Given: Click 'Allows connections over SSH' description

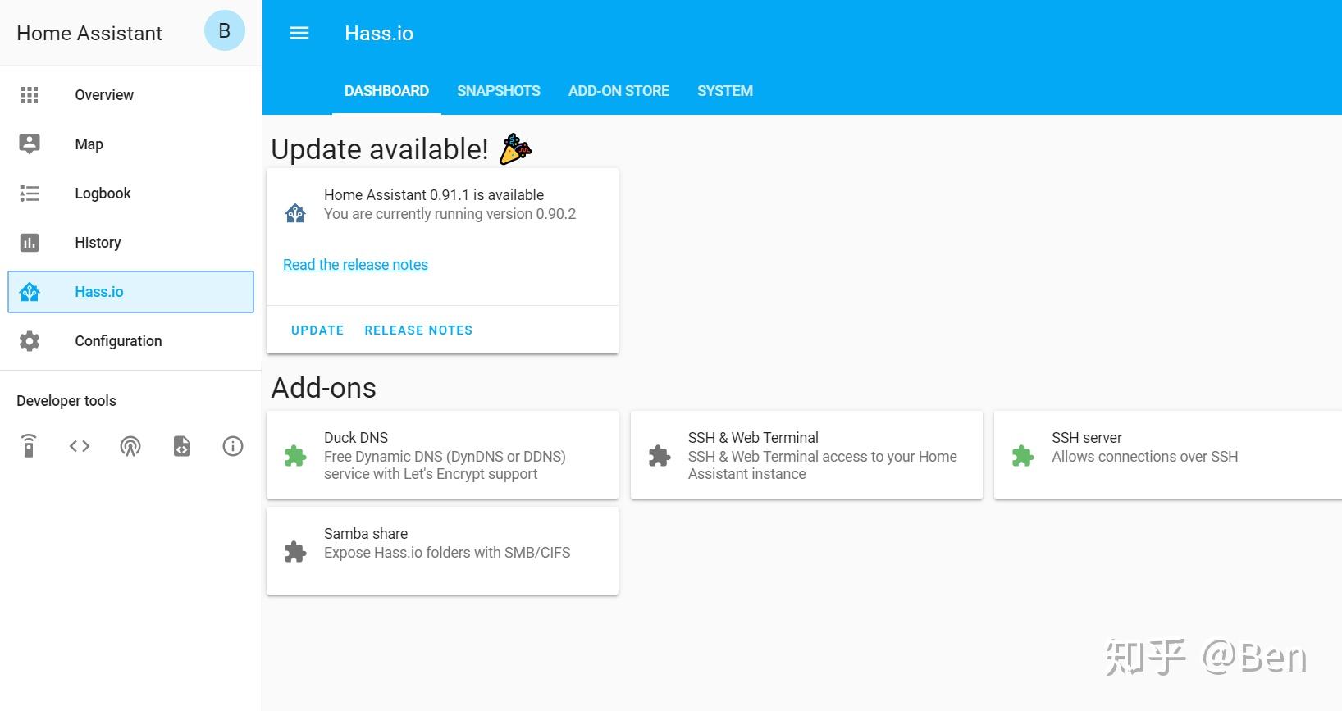Looking at the screenshot, I should pos(1145,457).
